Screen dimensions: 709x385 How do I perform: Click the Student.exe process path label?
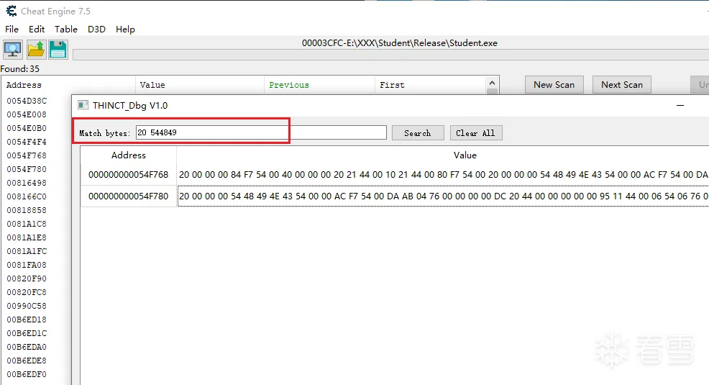coord(400,43)
